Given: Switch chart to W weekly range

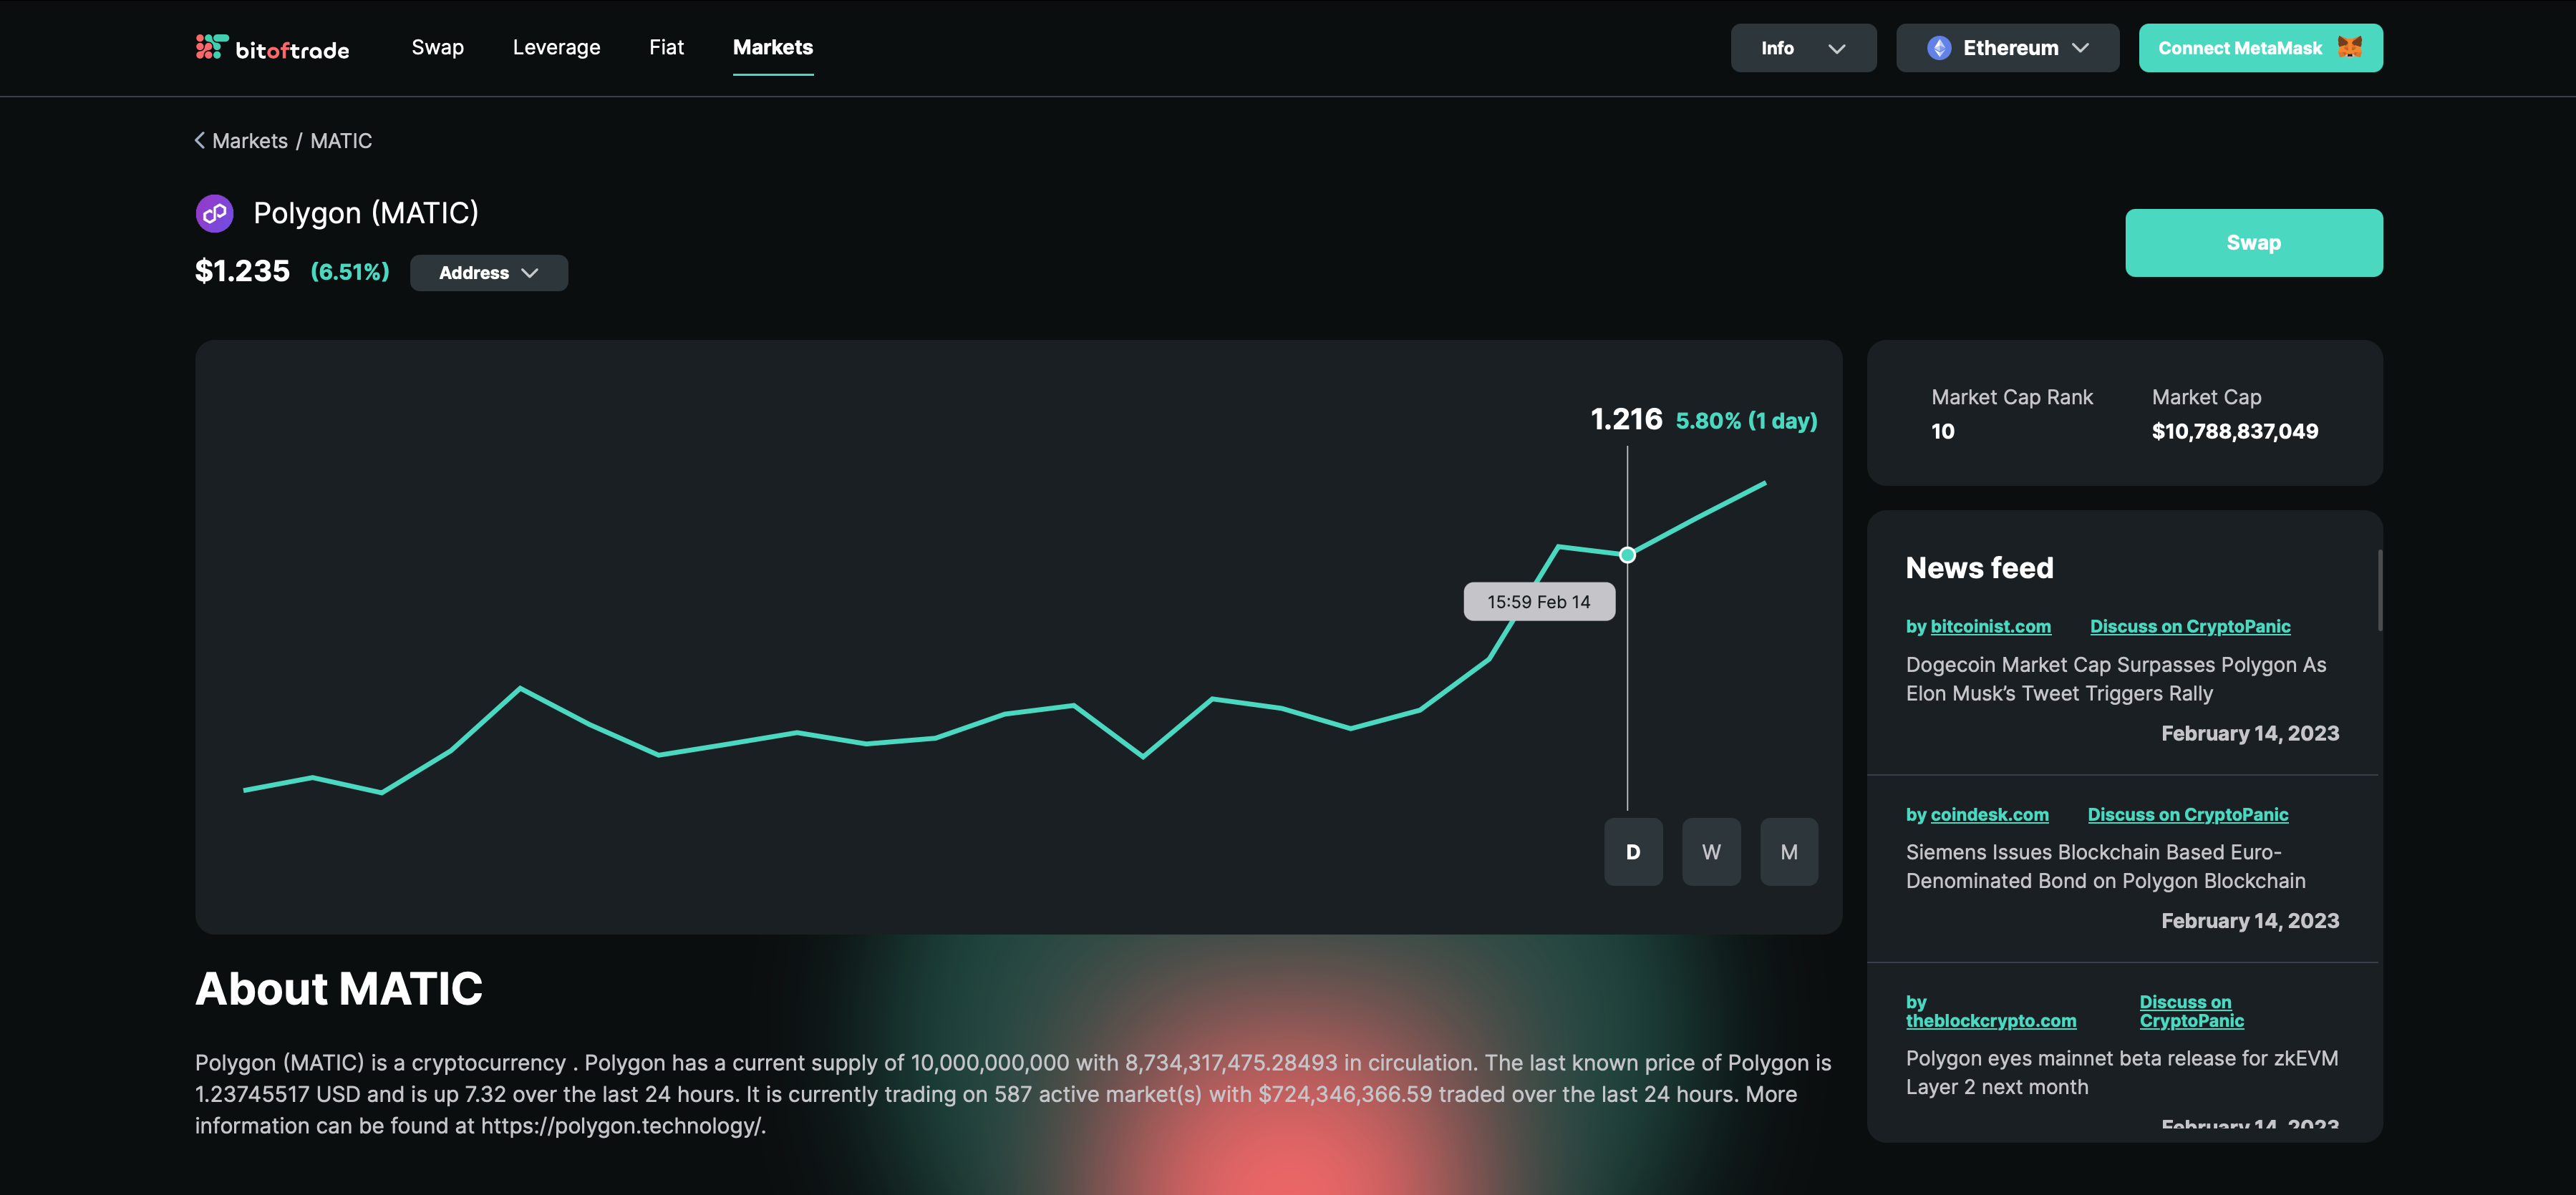Looking at the screenshot, I should (1711, 852).
